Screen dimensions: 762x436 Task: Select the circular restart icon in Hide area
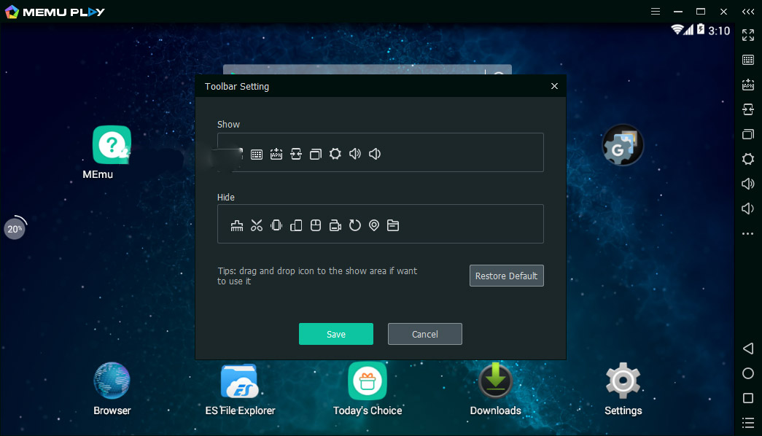[355, 225]
